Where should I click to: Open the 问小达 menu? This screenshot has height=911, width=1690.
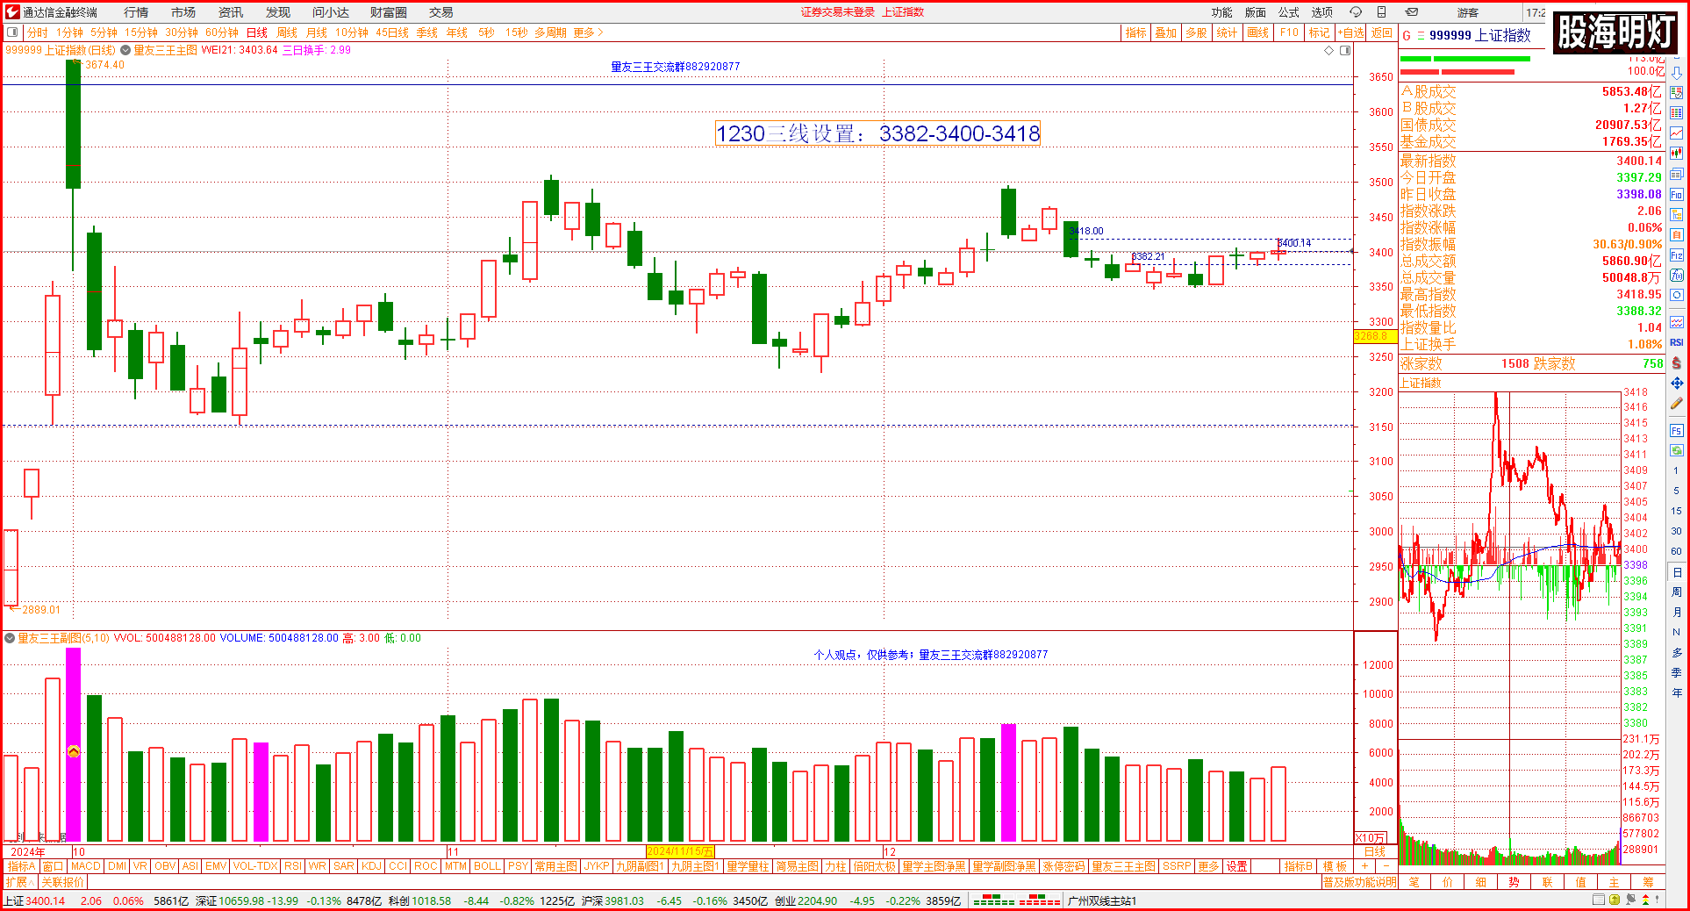(x=331, y=12)
